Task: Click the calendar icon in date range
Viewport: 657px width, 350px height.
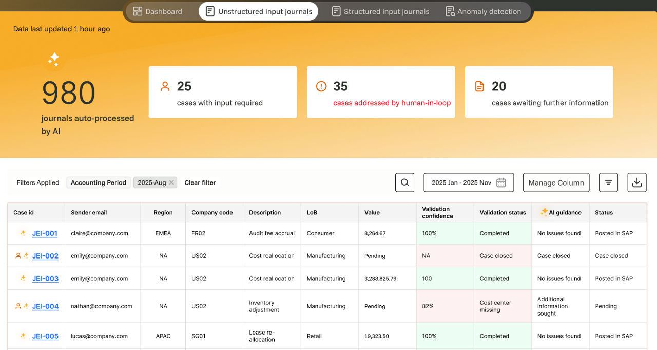Action: [x=501, y=182]
